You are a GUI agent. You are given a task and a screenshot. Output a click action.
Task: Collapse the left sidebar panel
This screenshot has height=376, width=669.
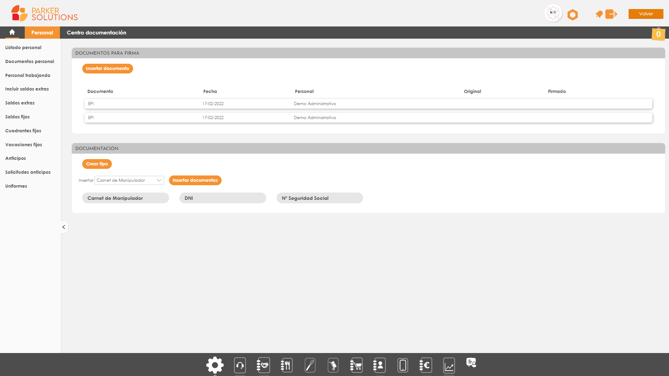pyautogui.click(x=64, y=227)
